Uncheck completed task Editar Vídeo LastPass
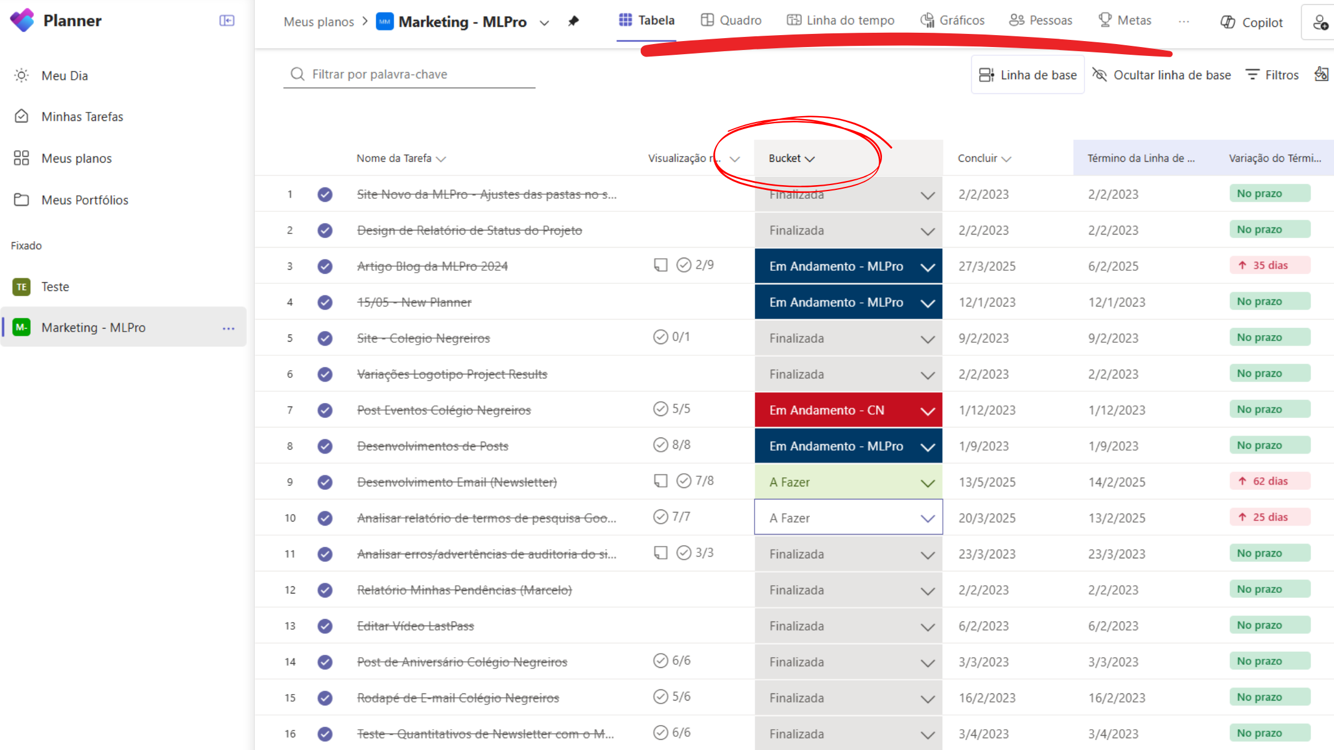1334x750 pixels. tap(325, 626)
